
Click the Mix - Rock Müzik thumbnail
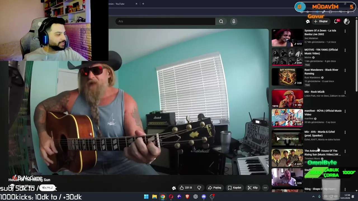(x=287, y=98)
